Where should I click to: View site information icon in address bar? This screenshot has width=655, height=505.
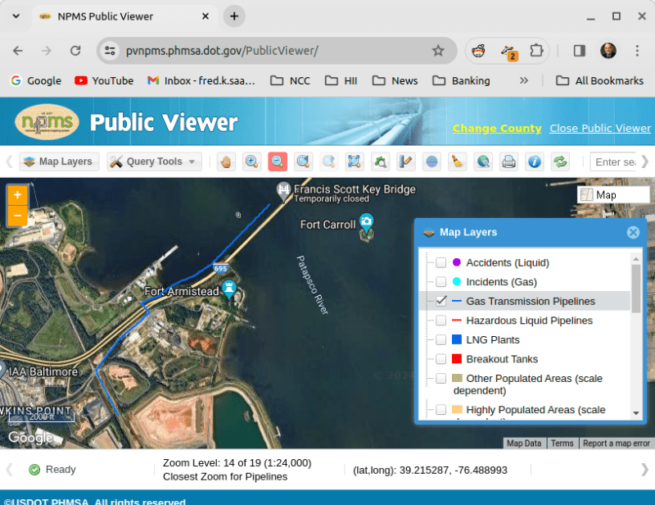(110, 51)
